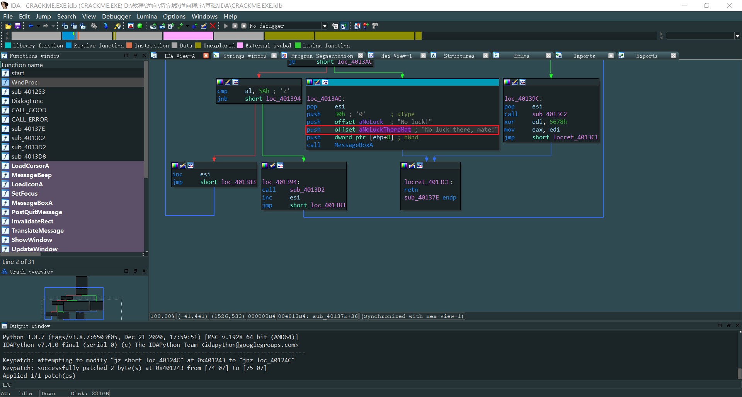
Task: Close the Functions window panel
Action: (144, 56)
